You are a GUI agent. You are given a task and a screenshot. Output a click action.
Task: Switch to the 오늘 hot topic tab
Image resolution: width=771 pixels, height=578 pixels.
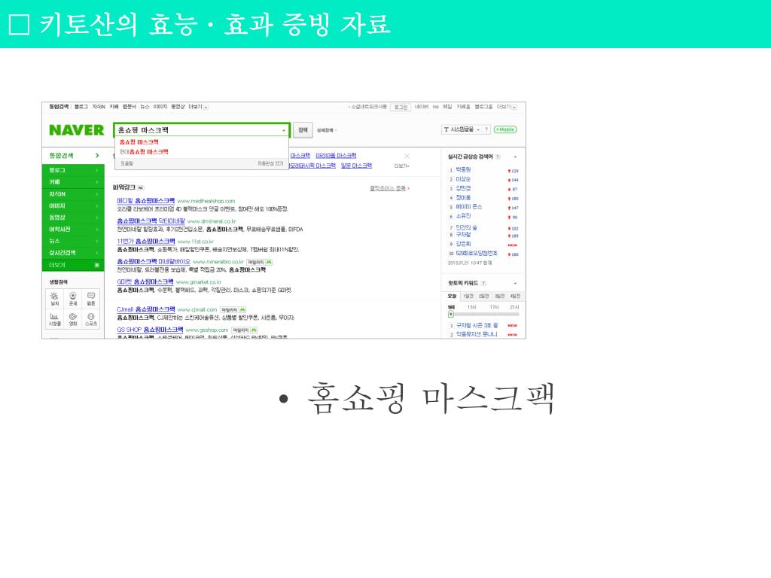click(452, 296)
